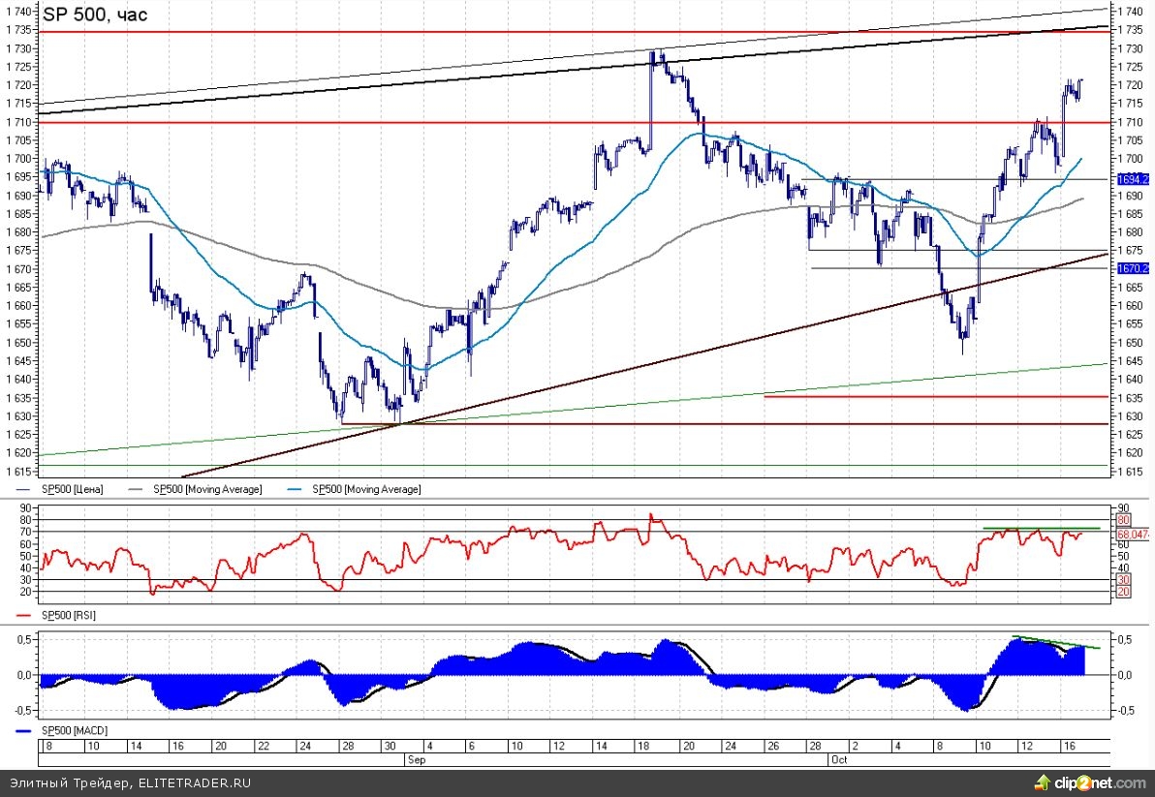Click the date label 6 on time axis
This screenshot has width=1155, height=797.
pos(472,746)
